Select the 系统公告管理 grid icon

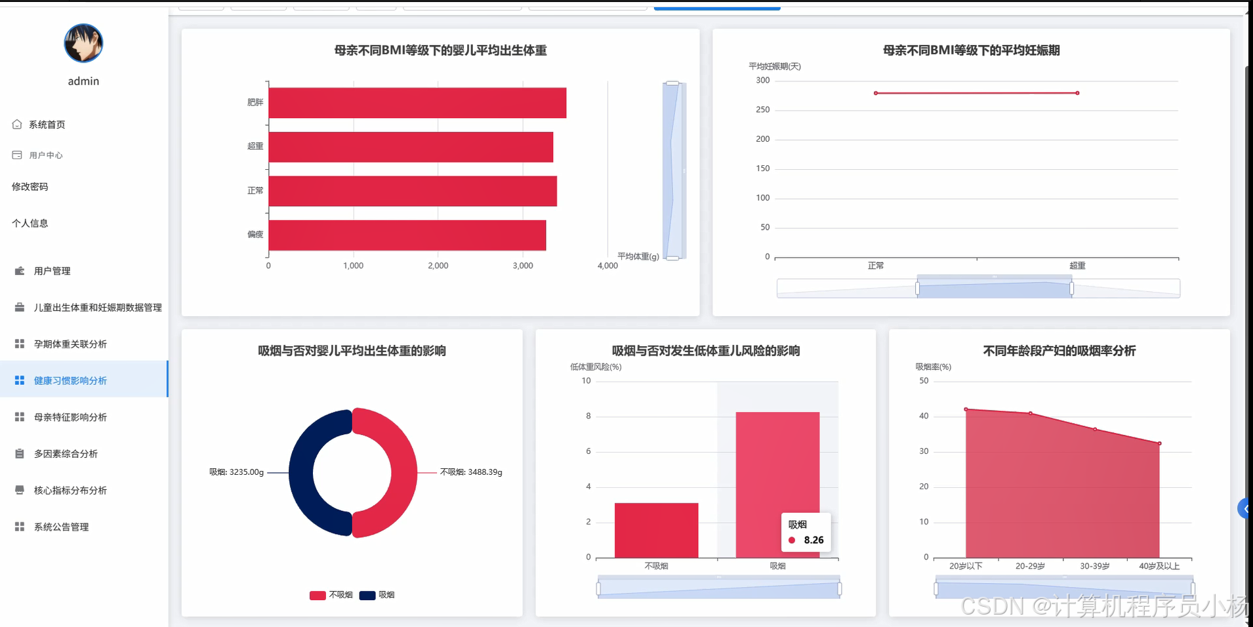(18, 526)
